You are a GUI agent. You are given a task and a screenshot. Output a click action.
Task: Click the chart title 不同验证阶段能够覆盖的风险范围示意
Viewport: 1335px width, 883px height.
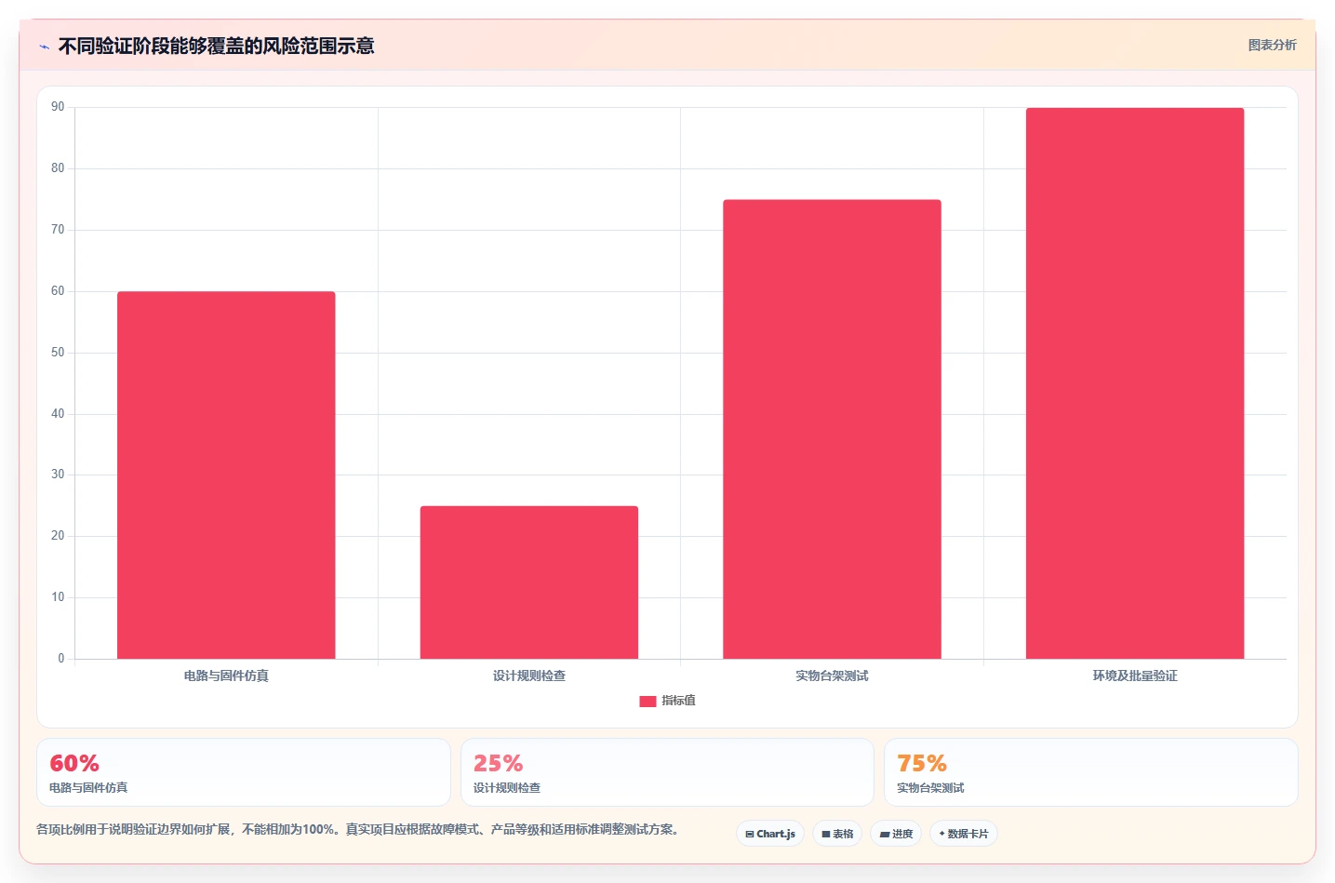click(x=216, y=46)
